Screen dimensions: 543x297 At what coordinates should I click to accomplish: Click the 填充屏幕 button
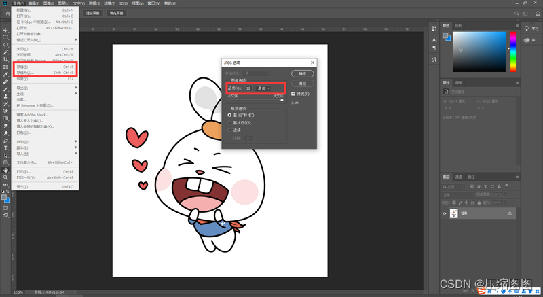tap(116, 13)
